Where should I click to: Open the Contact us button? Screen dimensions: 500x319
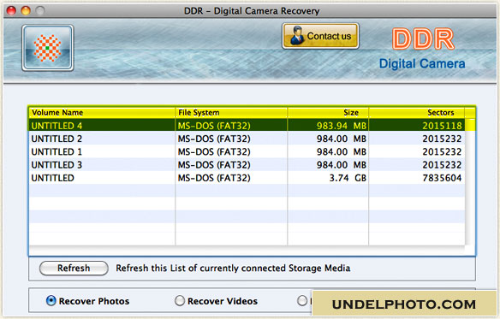(320, 36)
